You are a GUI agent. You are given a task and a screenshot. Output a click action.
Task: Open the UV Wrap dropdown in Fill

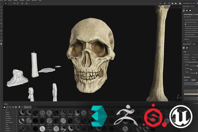[x=194, y=59]
